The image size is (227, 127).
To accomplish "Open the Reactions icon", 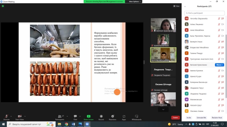I will (113, 116).
